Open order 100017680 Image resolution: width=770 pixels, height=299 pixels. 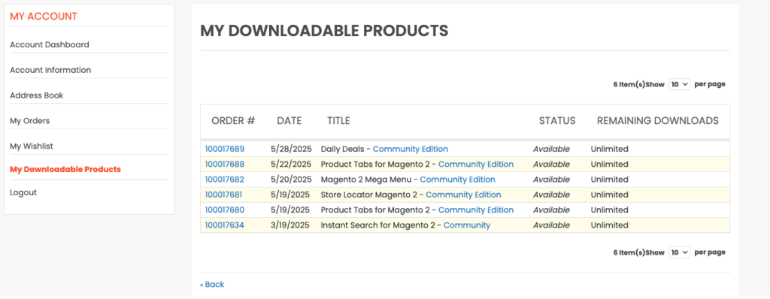tap(224, 210)
